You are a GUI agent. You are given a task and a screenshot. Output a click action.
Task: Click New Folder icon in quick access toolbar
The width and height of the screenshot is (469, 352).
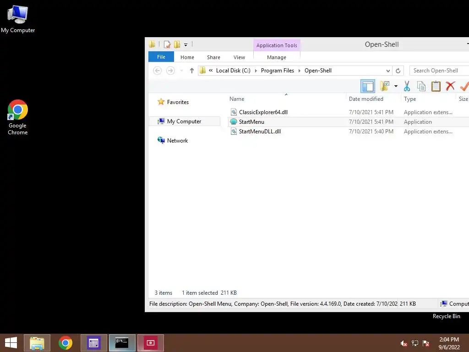coord(177,44)
